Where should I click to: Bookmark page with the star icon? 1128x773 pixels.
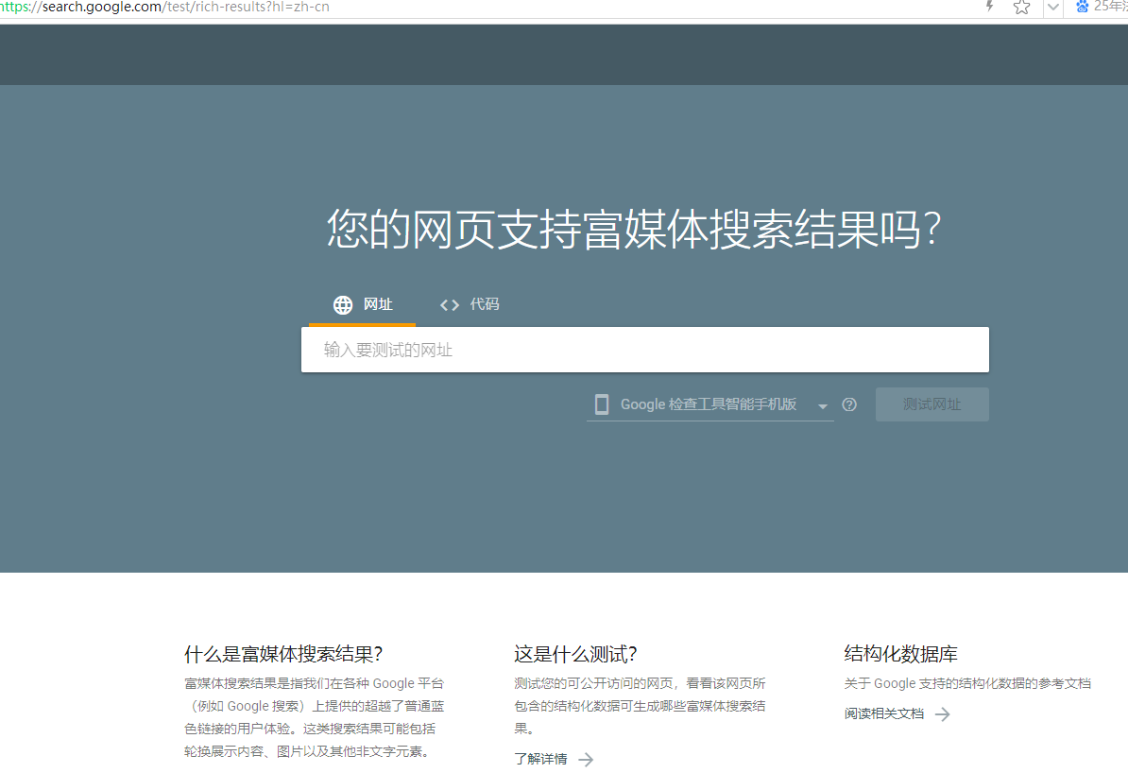1021,8
